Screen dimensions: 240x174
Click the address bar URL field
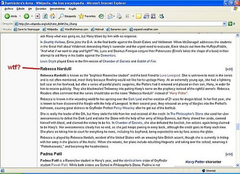[119, 24]
